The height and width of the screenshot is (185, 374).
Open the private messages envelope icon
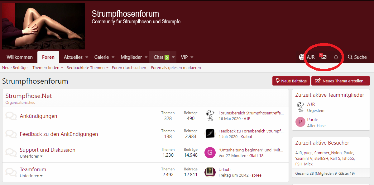pyautogui.click(x=324, y=57)
